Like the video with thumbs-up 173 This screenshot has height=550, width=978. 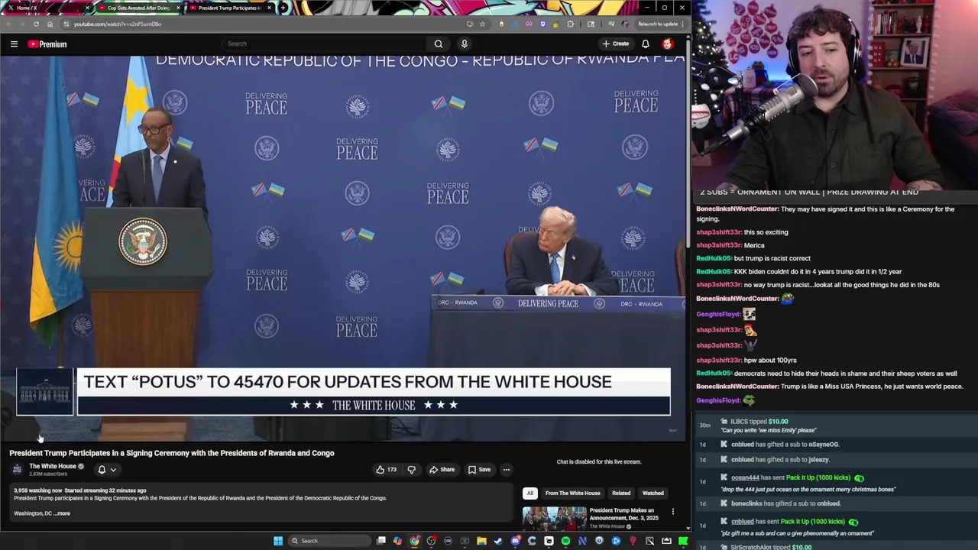click(386, 469)
